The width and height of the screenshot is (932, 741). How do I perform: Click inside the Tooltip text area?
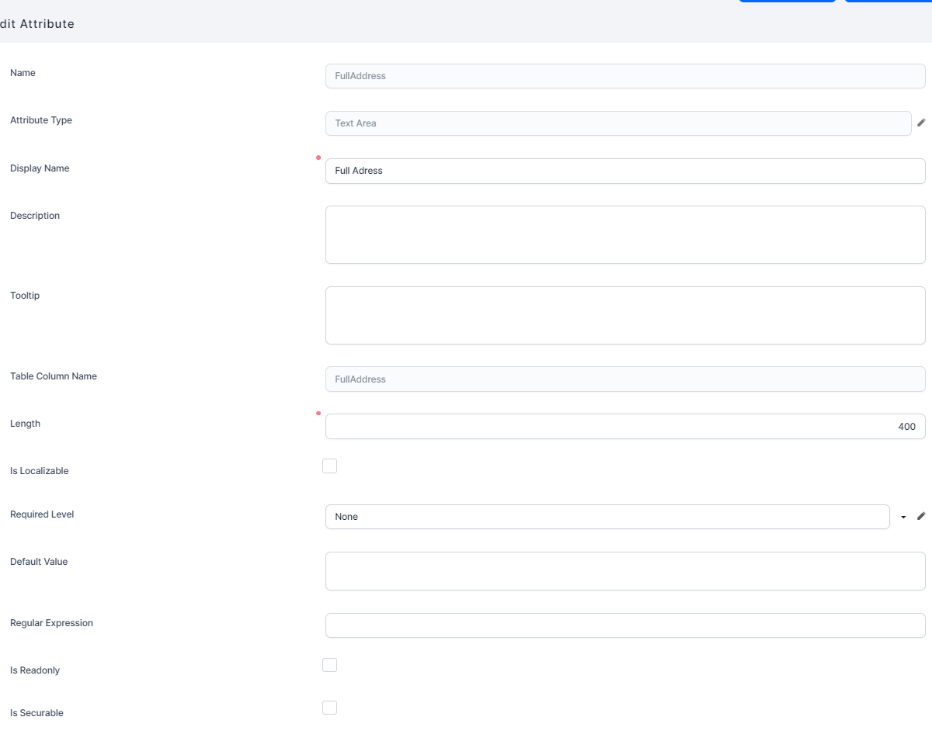[624, 315]
